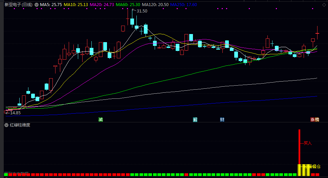This screenshot has height=178, width=328.
Task: Select the MA20 magenta indicator label
Action: click(x=102, y=5)
